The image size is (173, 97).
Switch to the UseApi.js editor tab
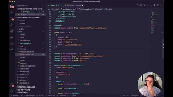[53, 5]
